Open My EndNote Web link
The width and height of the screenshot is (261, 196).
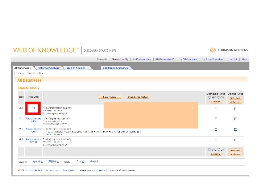(142, 59)
